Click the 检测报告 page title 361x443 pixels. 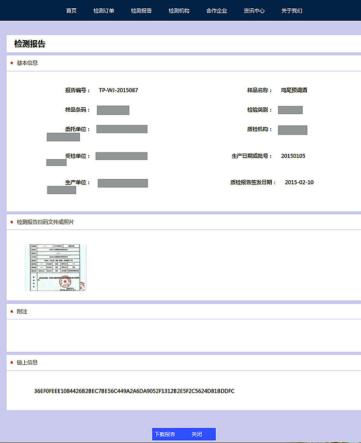[x=30, y=44]
